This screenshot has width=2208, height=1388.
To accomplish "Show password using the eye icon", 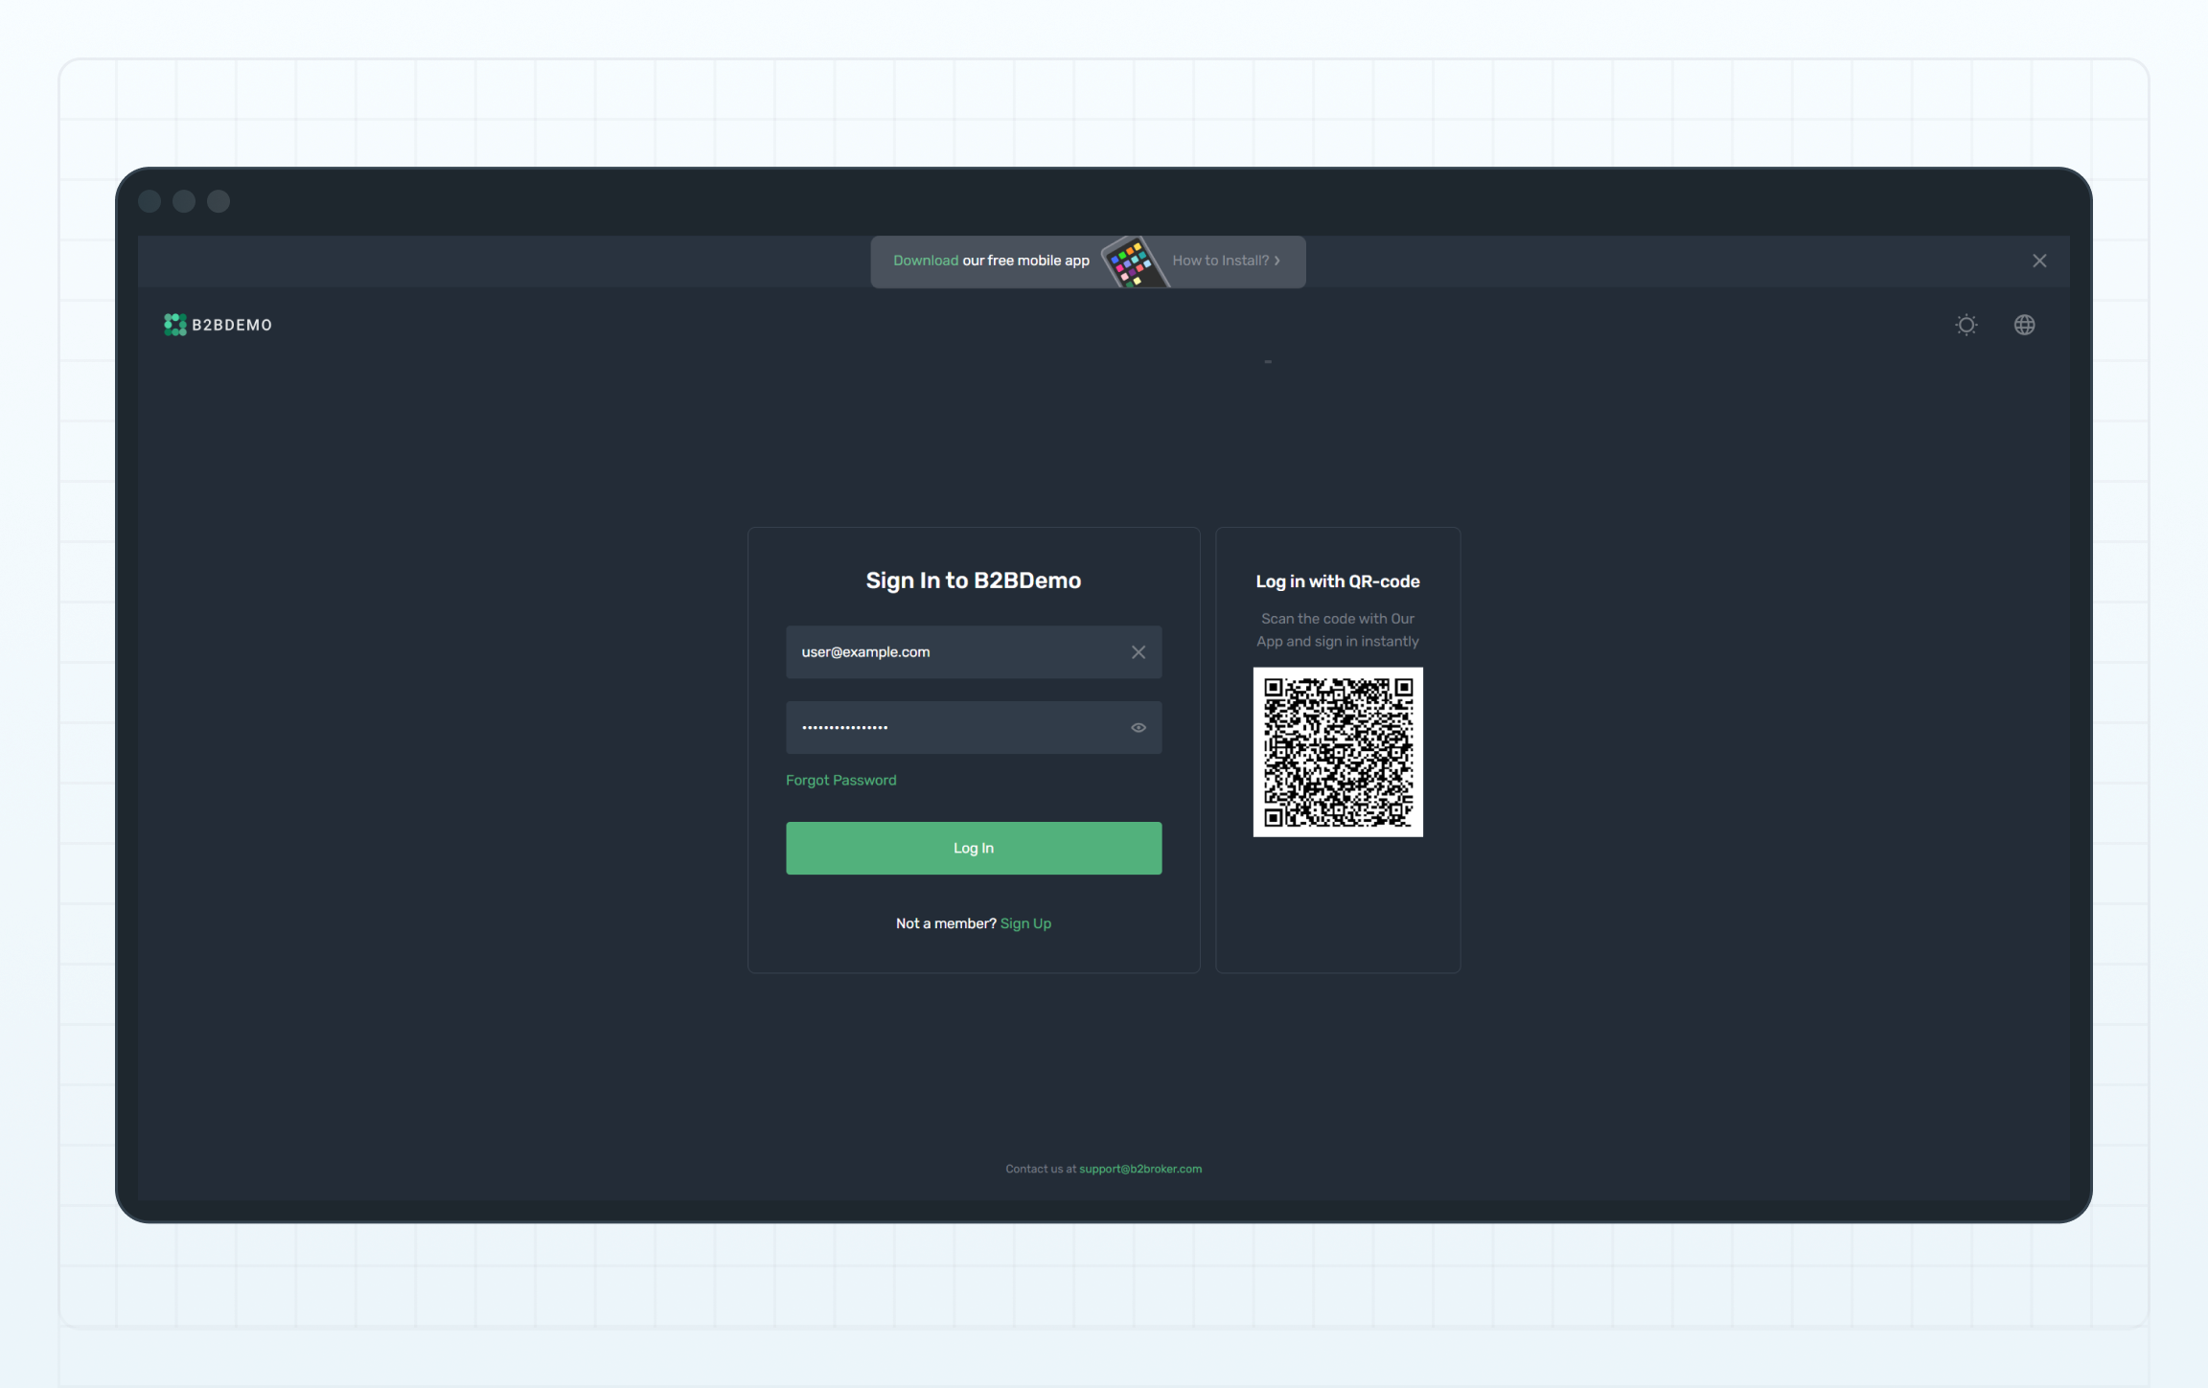I will [x=1138, y=728].
